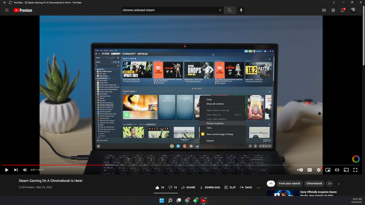Viewport: 365px width, 205px height.
Task: Click the magnifier search button
Action: 229,10
